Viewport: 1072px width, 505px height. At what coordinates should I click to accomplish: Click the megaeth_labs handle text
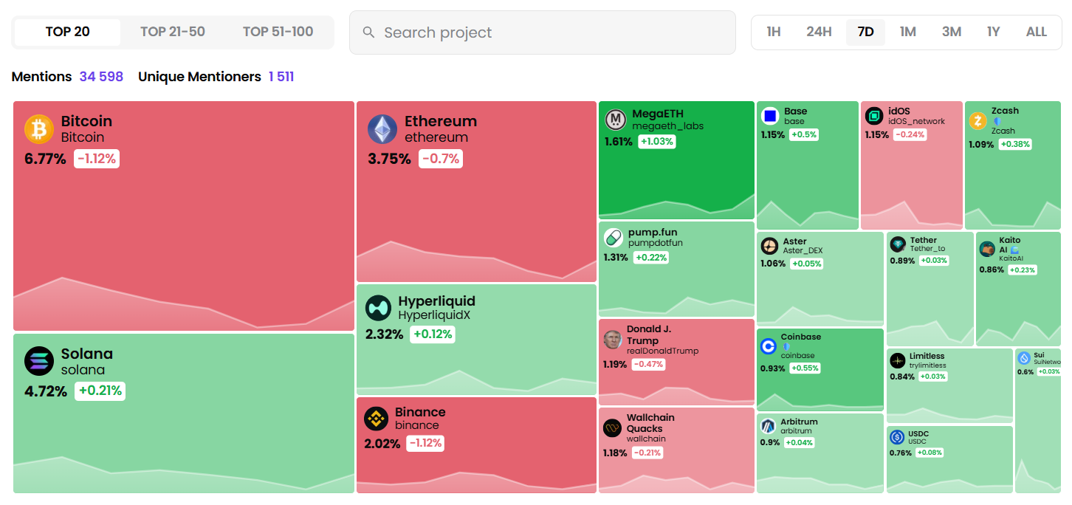[x=668, y=126]
